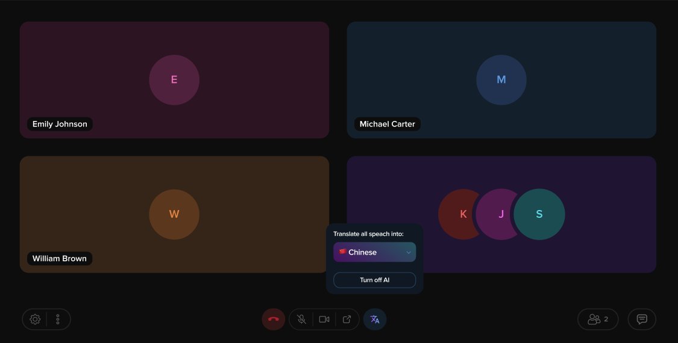The height and width of the screenshot is (343, 678).
Task: Click the K participant avatar
Action: 459,214
